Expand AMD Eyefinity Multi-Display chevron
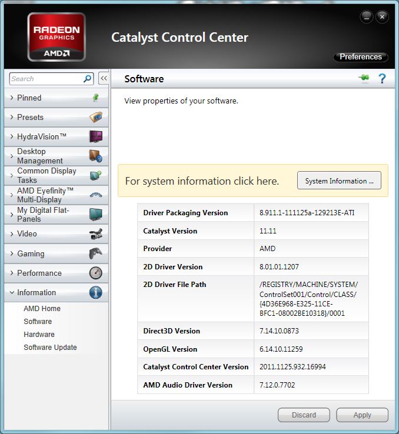The height and width of the screenshot is (434, 399). [x=12, y=195]
